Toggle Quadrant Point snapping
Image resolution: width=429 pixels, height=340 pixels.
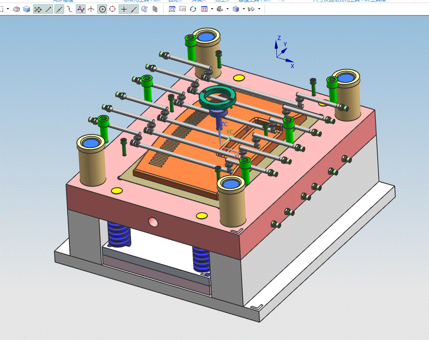click(x=113, y=9)
